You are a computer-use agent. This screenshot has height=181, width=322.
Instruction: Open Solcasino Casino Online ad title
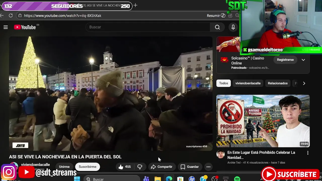click(x=248, y=61)
